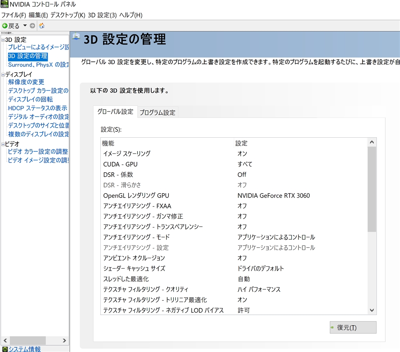The image size is (400, 352).
Task: Click the ハイ パフォーマンス value
Action: 259,289
